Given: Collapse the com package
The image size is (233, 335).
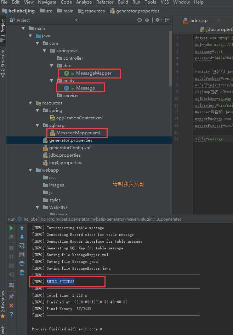Looking at the screenshot, I should point(38,43).
